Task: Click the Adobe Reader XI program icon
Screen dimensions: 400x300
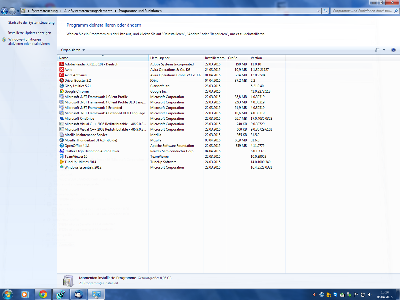Action: (61, 64)
